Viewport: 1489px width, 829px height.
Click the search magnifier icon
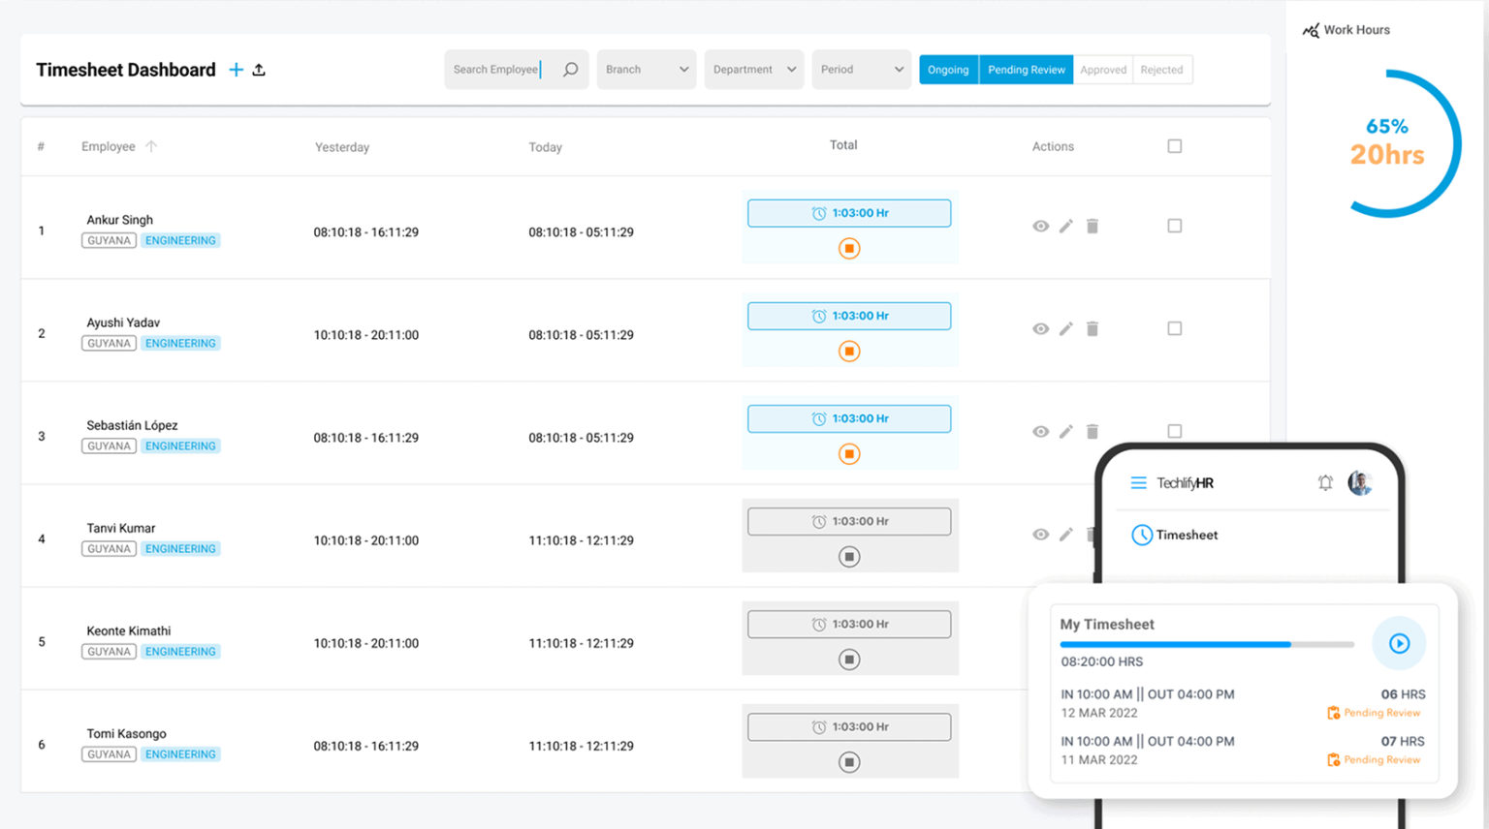(571, 70)
